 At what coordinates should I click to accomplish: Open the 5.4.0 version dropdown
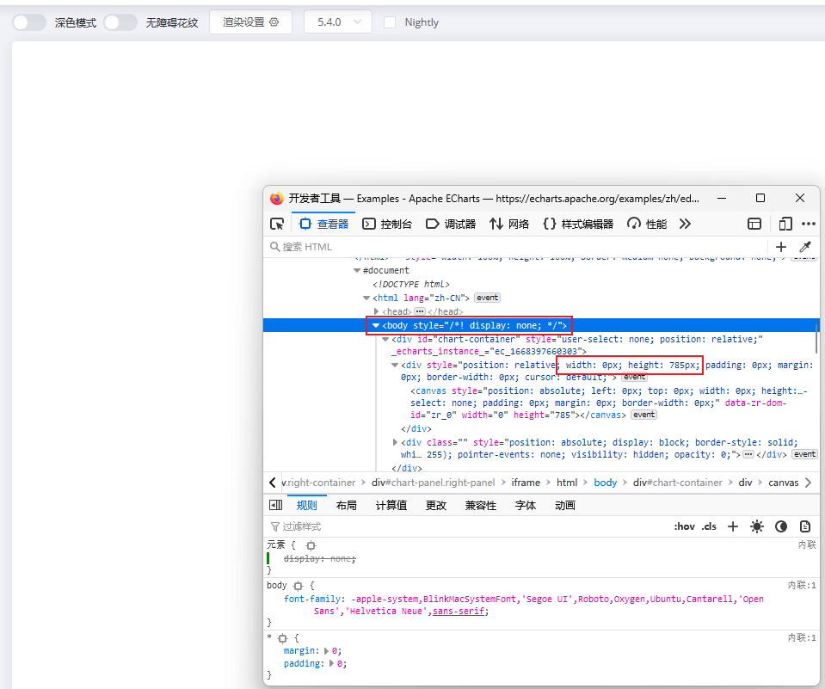tap(338, 22)
